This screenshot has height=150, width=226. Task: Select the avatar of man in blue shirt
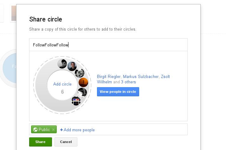[x=72, y=66]
